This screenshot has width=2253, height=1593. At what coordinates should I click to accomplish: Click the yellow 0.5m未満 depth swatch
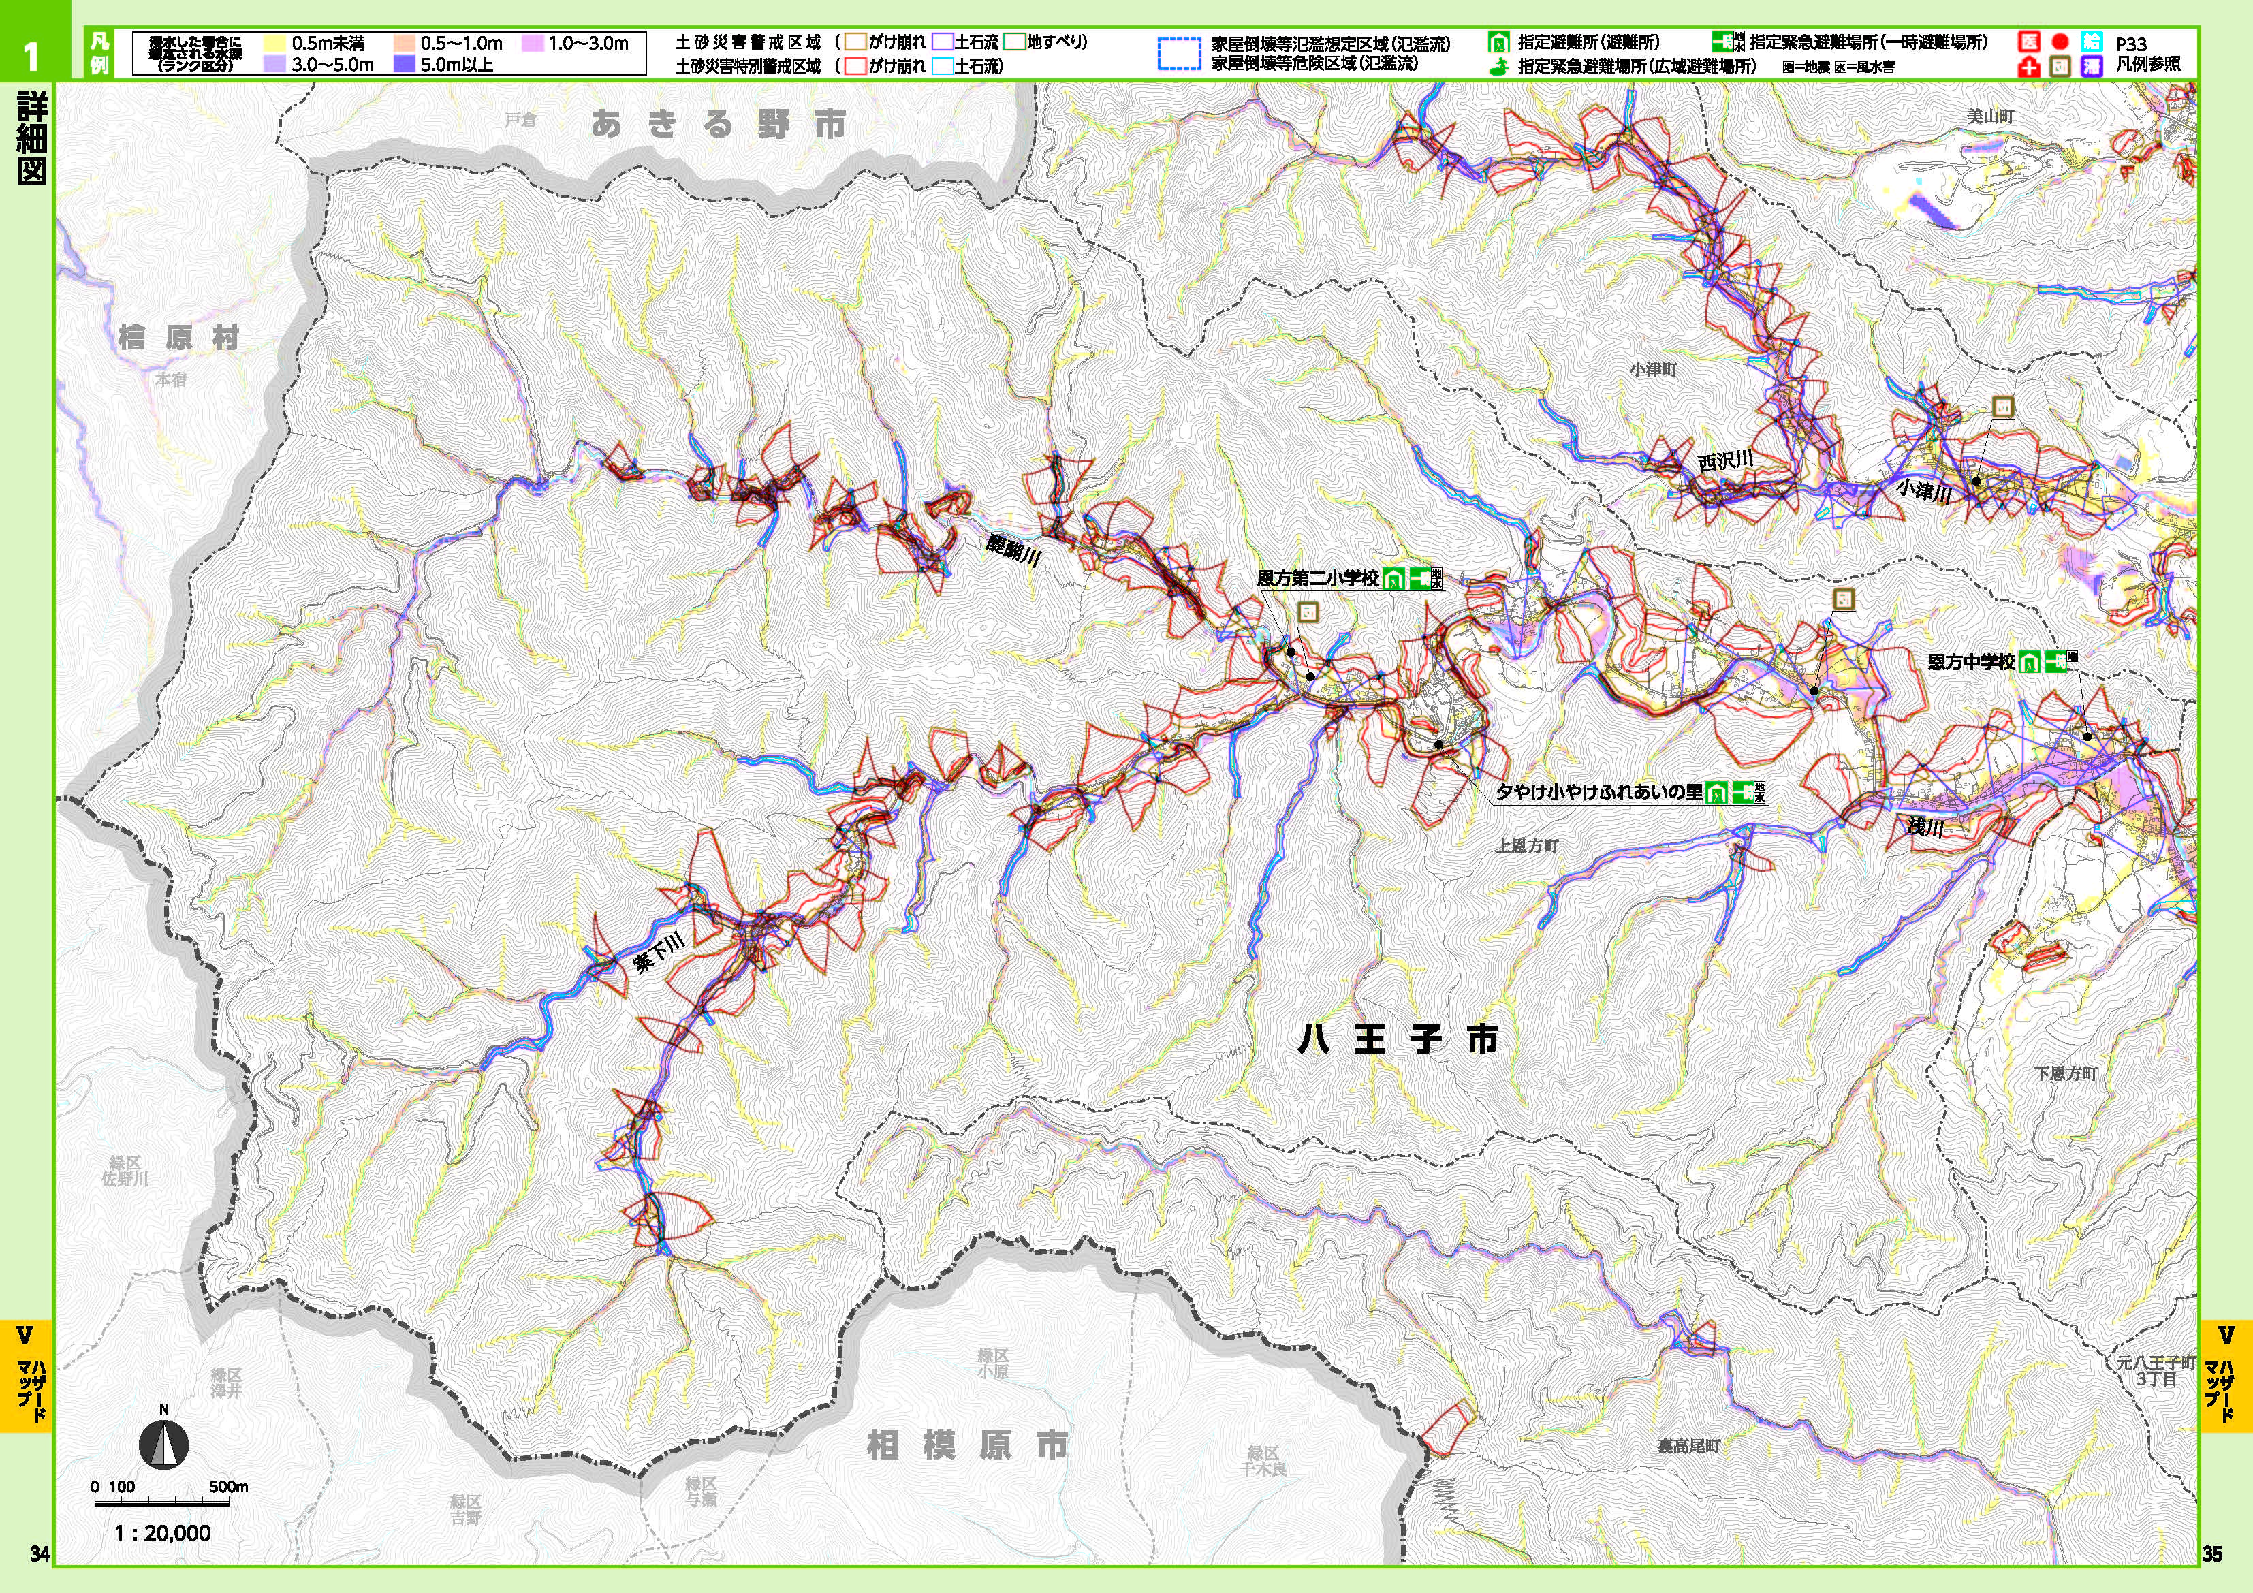coord(273,44)
